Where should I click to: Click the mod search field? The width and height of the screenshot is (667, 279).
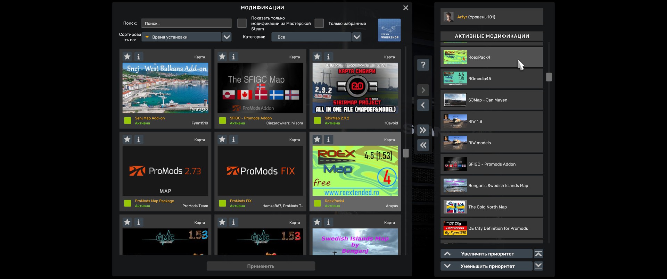tap(187, 23)
